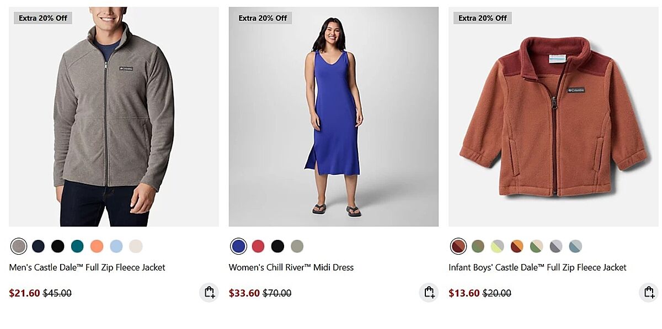Quick add Men's Castle Dale jacket to bag
Screen dimensions: 662x329
(x=209, y=293)
